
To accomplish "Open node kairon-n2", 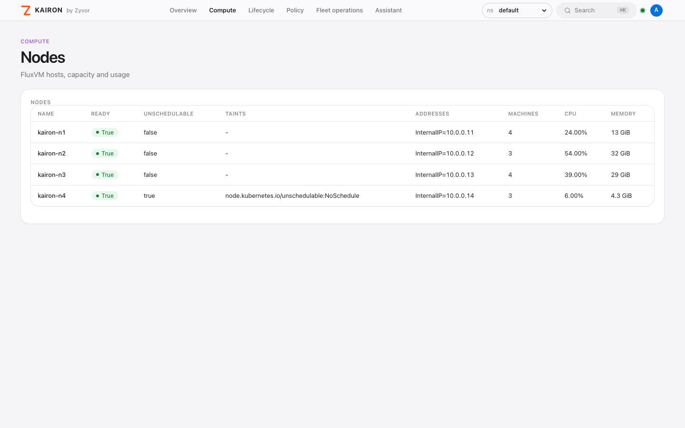I will 51,153.
